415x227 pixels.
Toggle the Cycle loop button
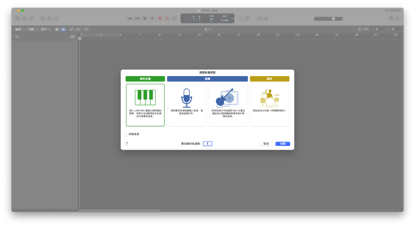[174, 19]
